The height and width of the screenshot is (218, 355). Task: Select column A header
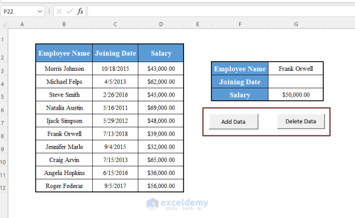[x=22, y=24]
